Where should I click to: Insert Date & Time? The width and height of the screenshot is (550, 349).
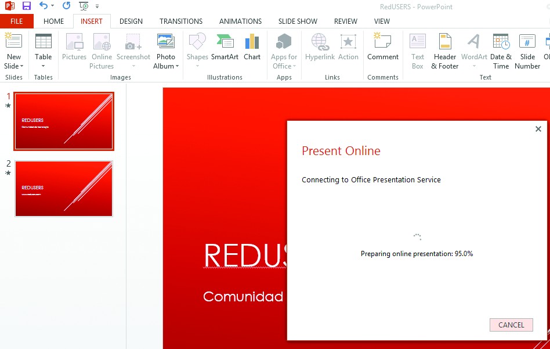501,51
